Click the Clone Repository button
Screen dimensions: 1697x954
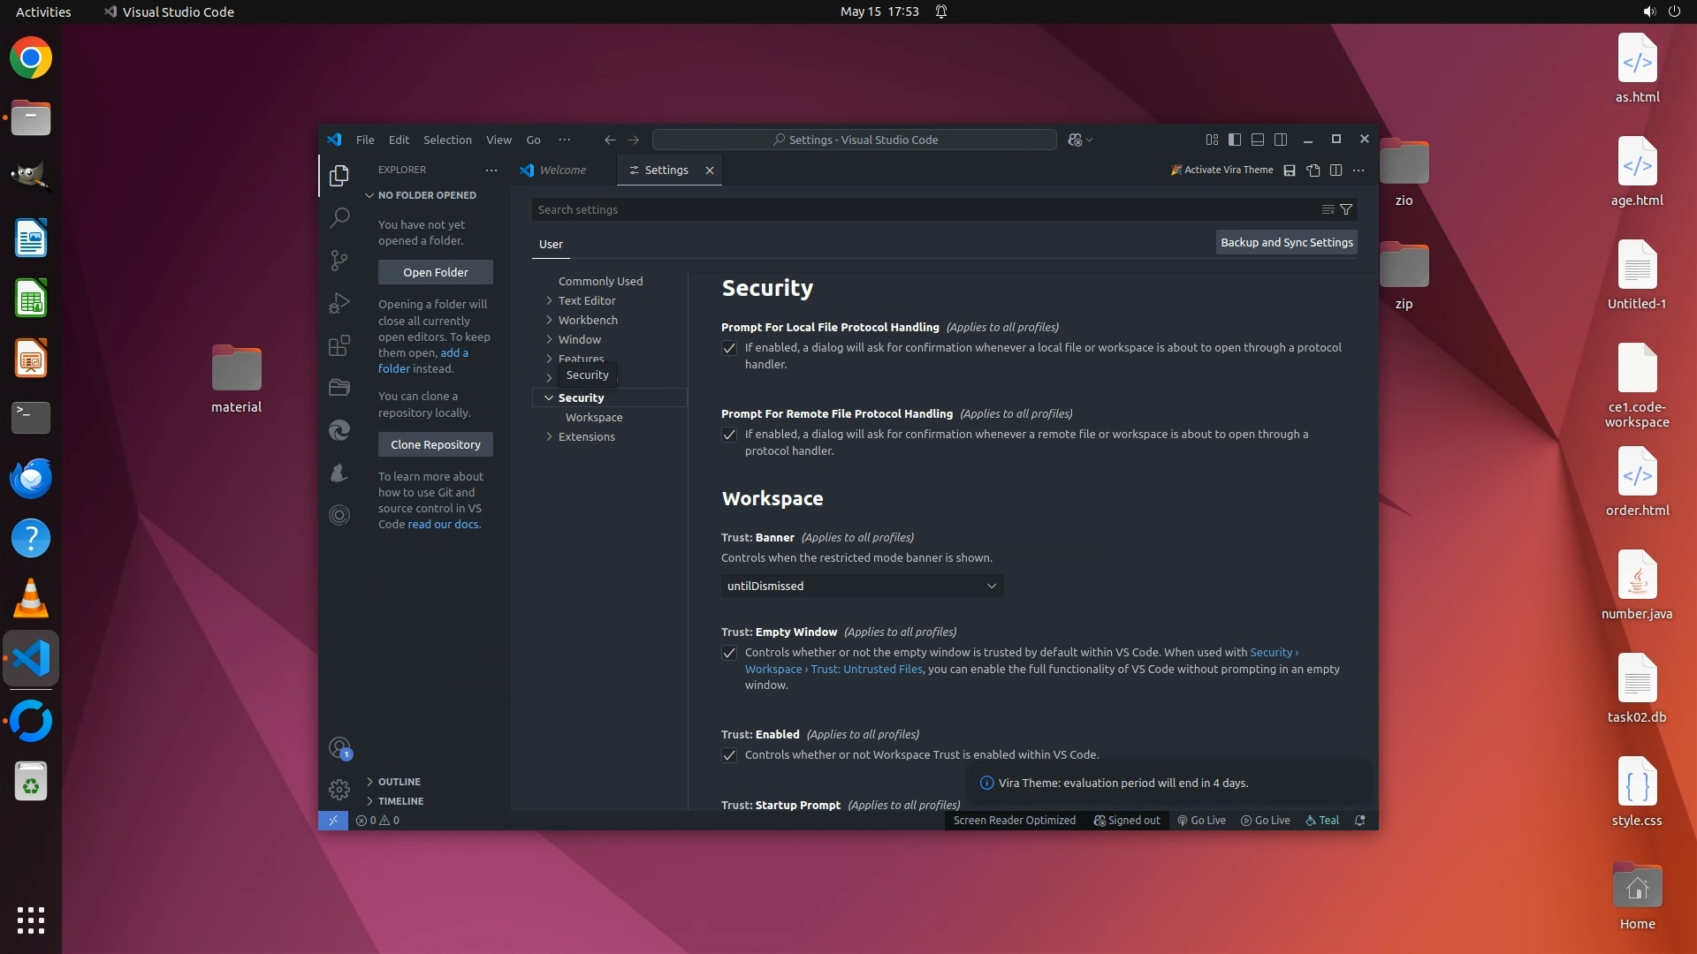point(435,444)
